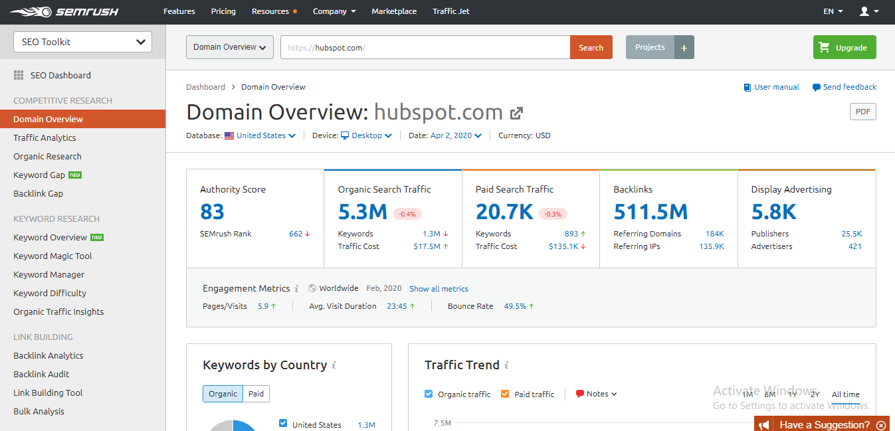Image resolution: width=895 pixels, height=431 pixels.
Task: Select the 6M traffic trend range
Action: pos(770,394)
